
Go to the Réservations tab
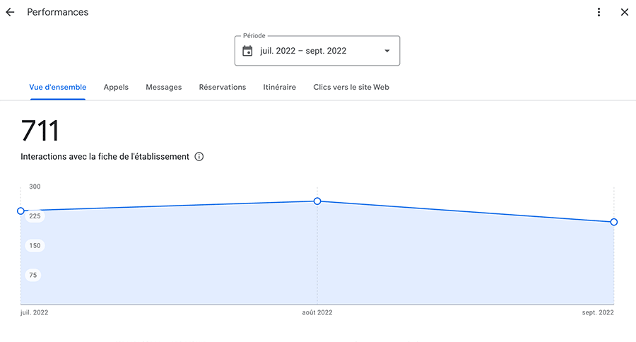coord(223,88)
